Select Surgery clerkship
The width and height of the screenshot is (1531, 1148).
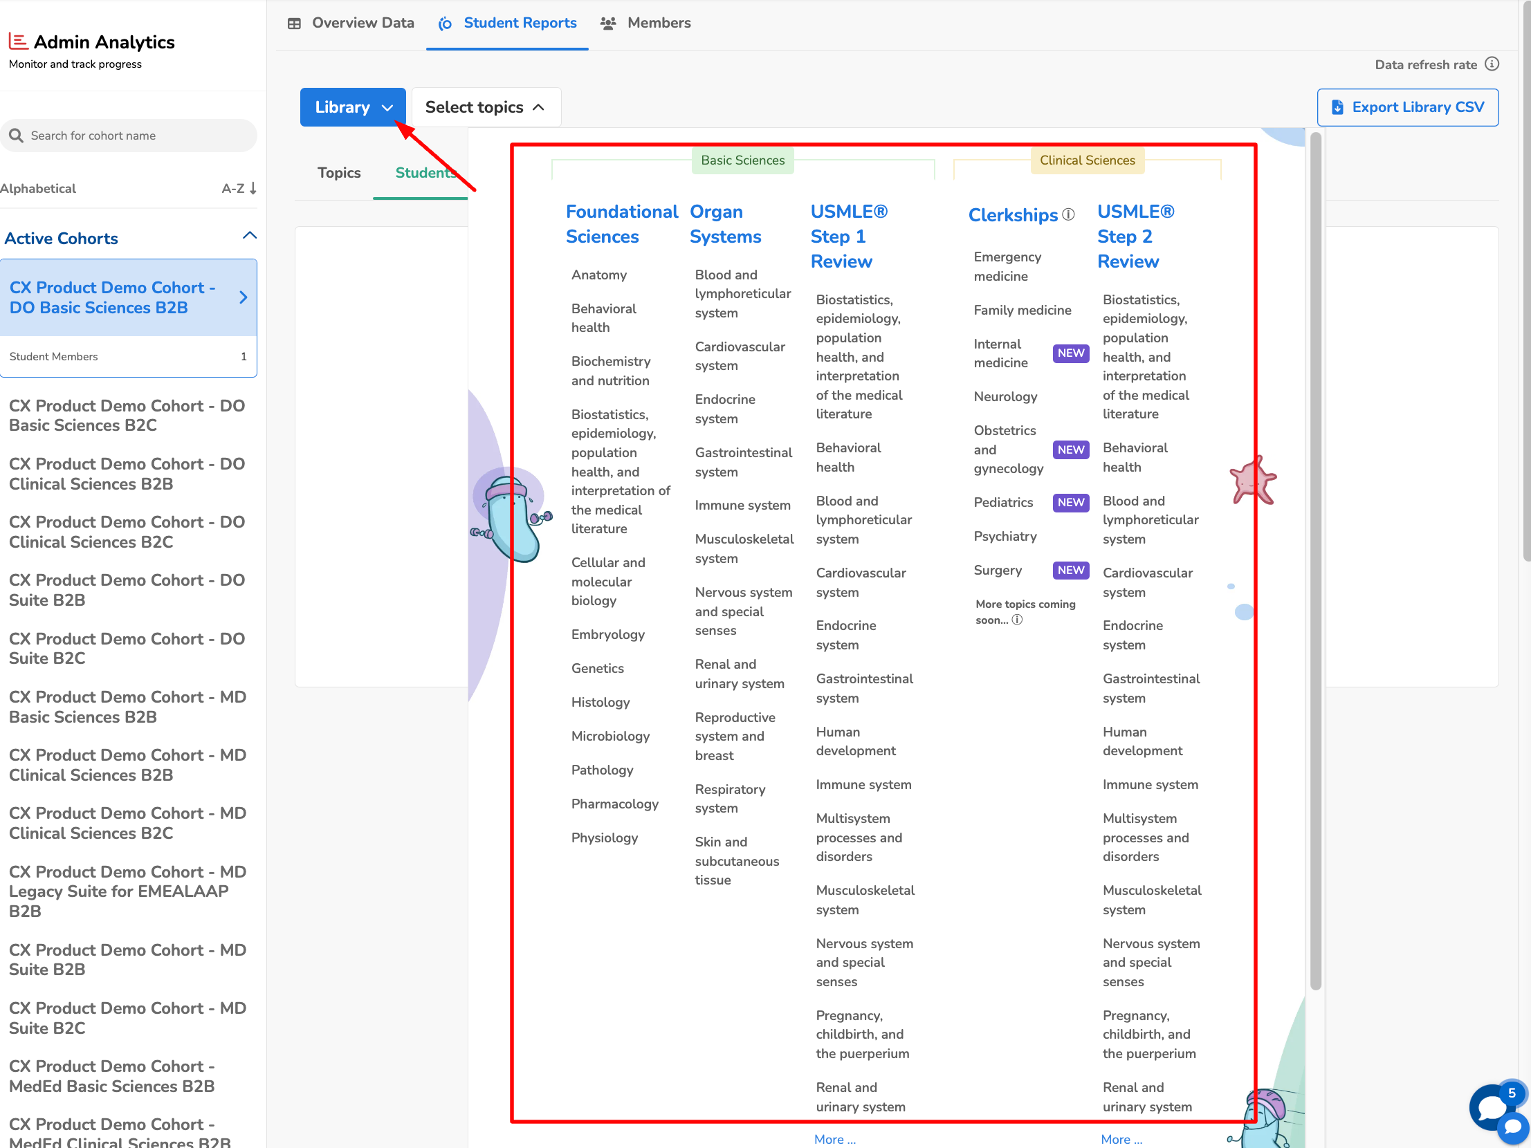998,570
